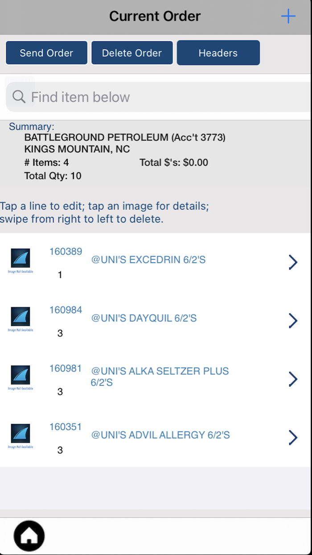Expand Excedrin line with chevron arrow
Image resolution: width=312 pixels, height=555 pixels.
click(x=293, y=262)
